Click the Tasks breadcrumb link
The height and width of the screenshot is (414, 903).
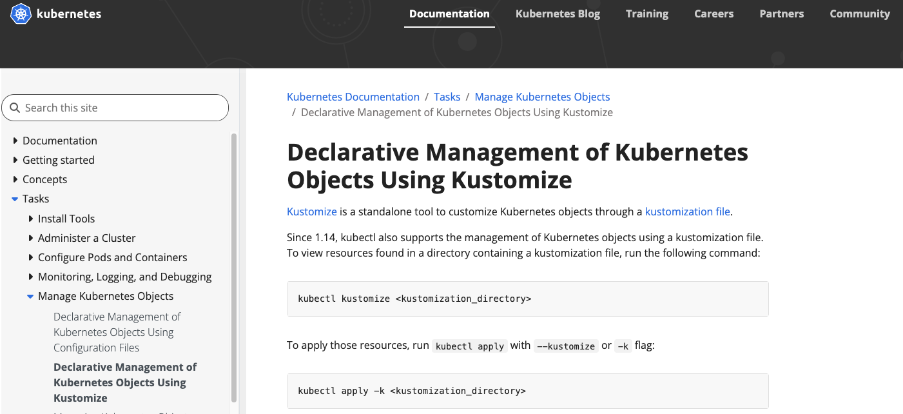point(447,97)
